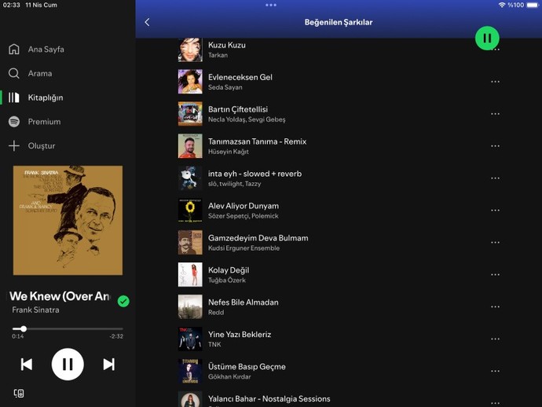
Task: Open the We Knew now-playing title
Action: 60,296
